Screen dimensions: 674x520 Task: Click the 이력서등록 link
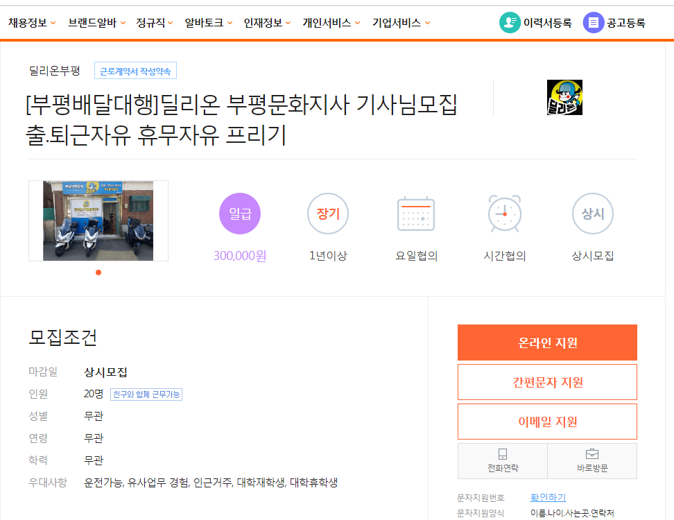click(548, 23)
